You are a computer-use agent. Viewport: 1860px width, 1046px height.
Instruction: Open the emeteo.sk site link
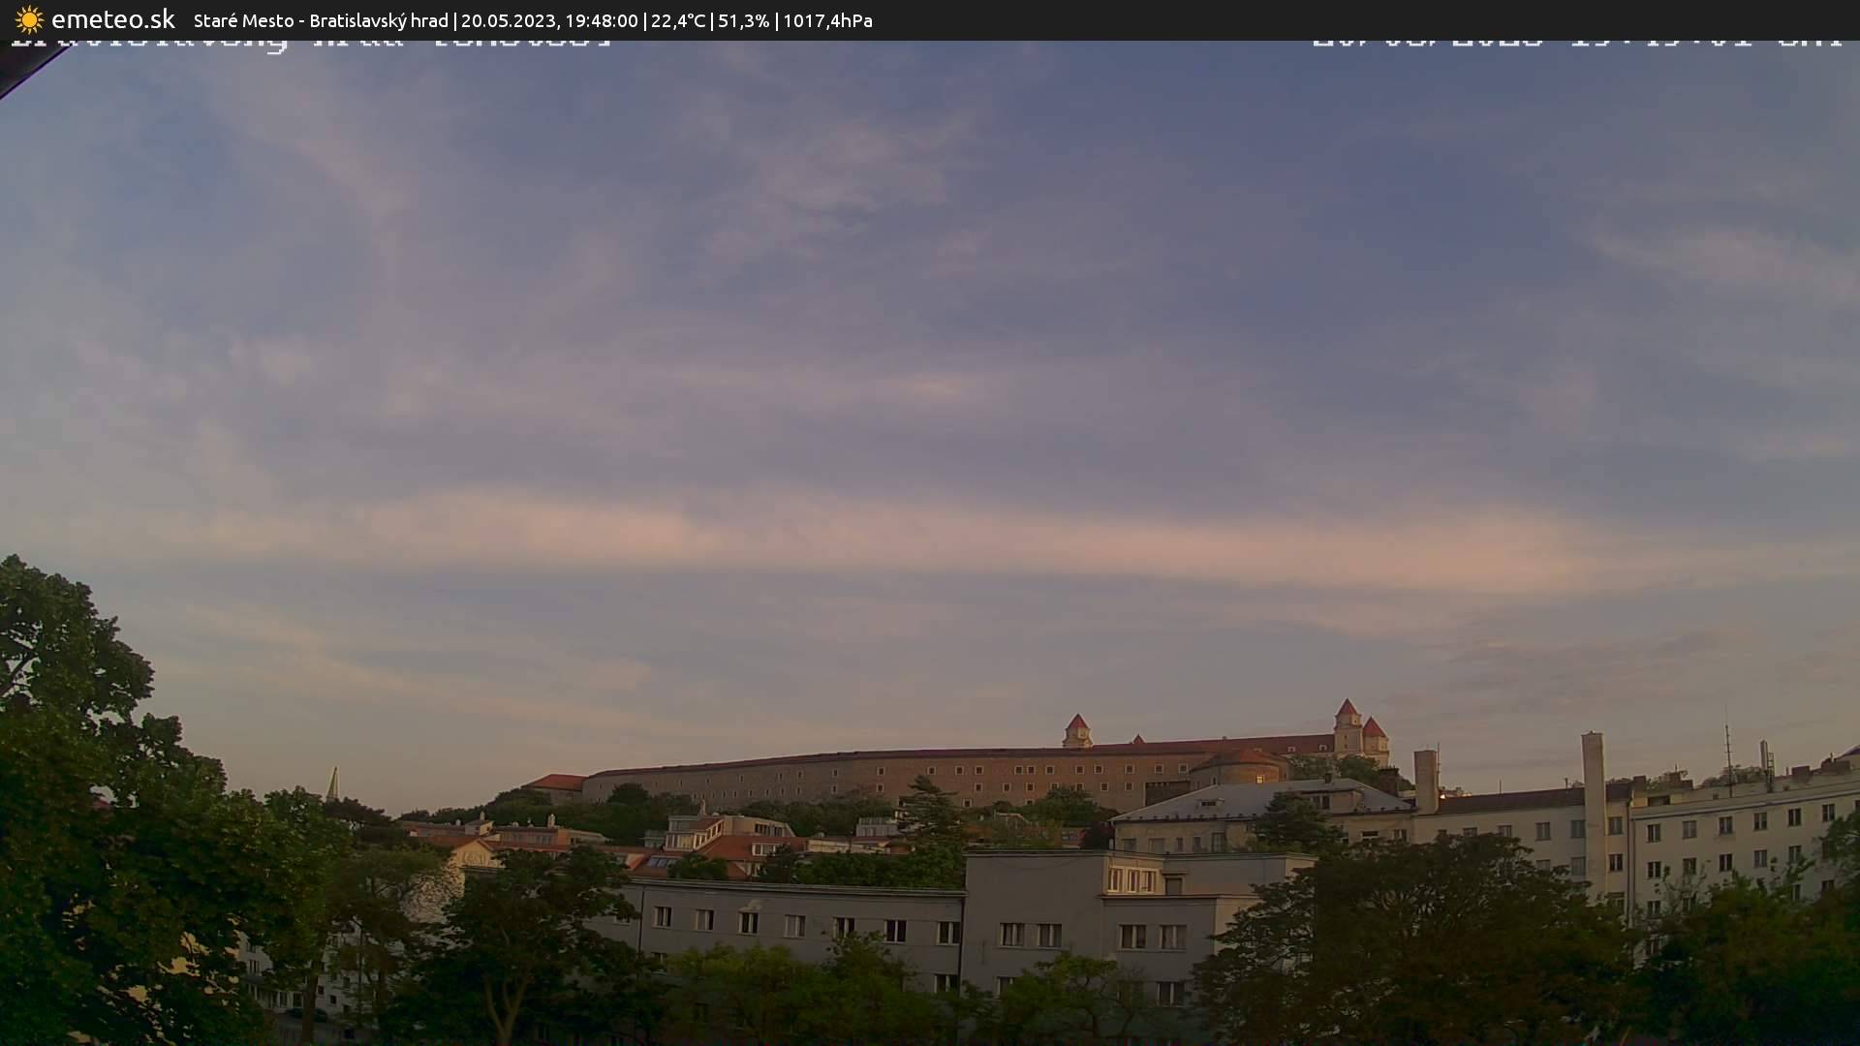[111, 18]
